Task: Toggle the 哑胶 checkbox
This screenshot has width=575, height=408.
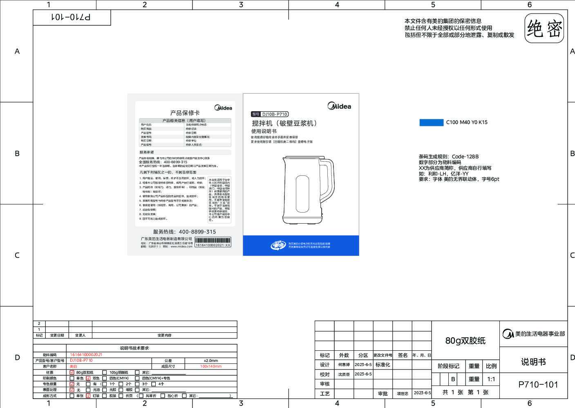Action: pyautogui.click(x=121, y=390)
